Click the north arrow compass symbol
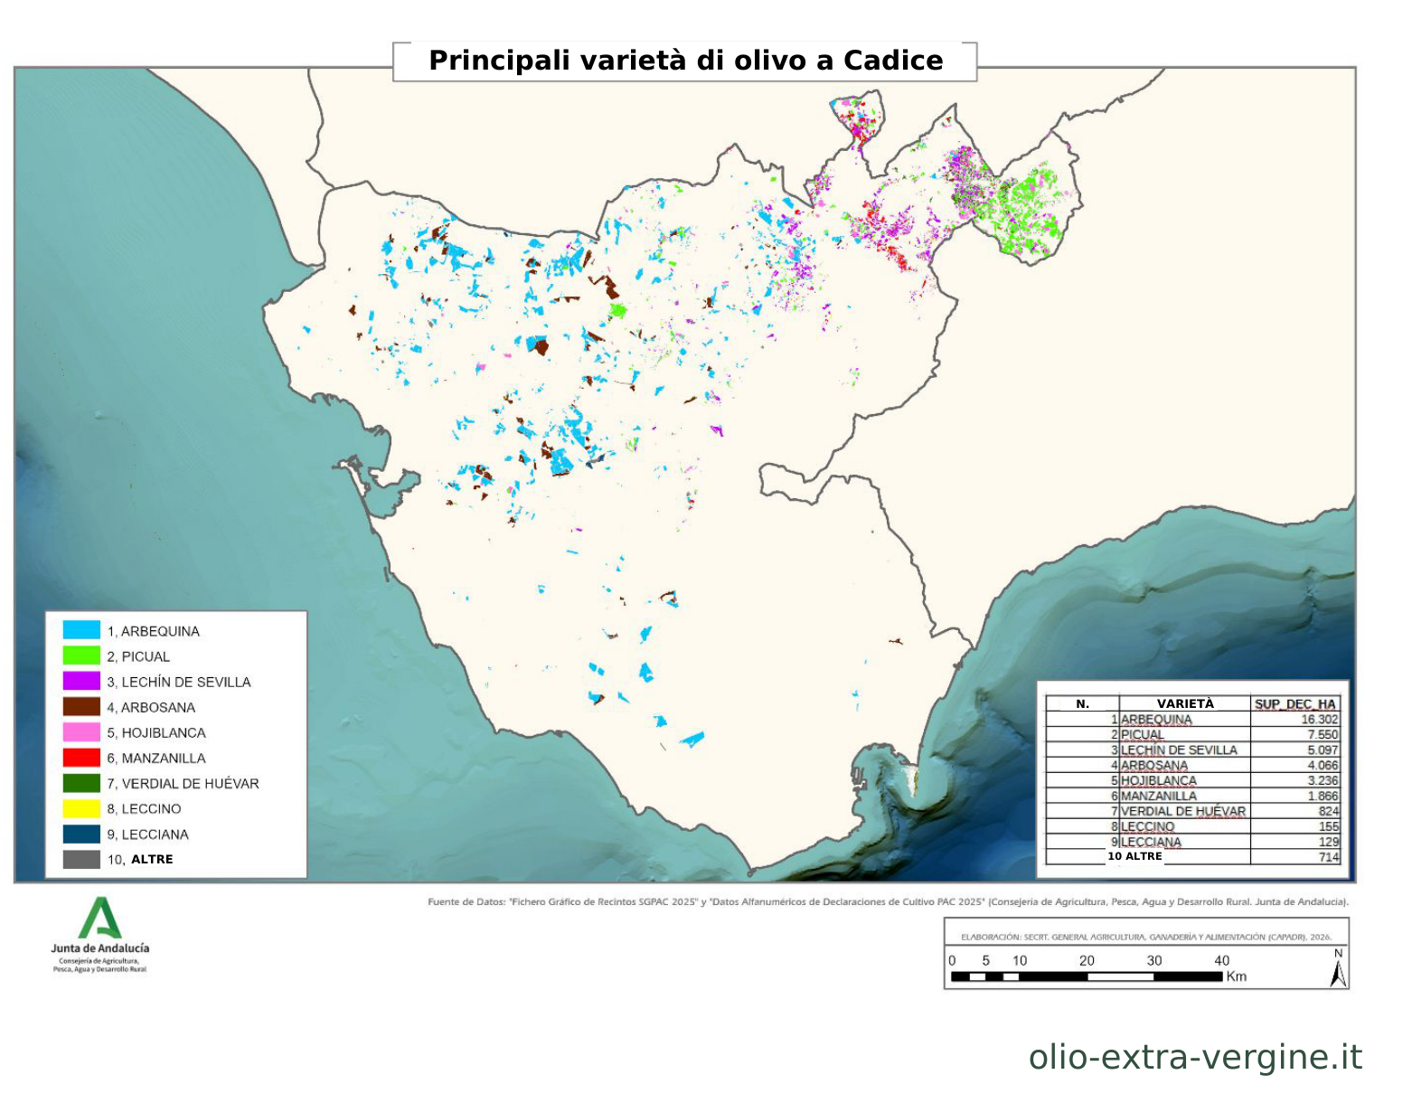1412x1103 pixels. click(1338, 968)
